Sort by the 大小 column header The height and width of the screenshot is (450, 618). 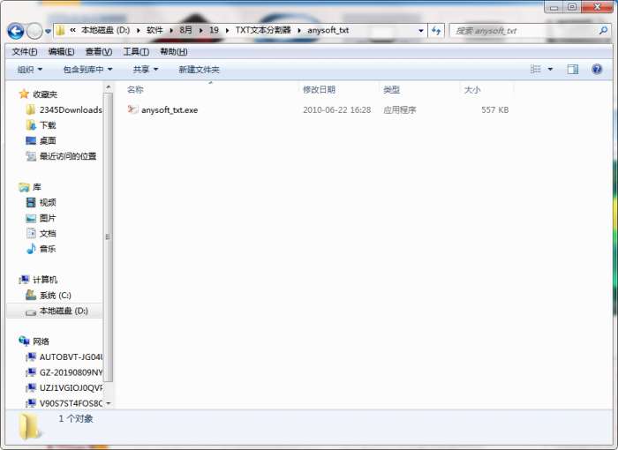coord(472,90)
